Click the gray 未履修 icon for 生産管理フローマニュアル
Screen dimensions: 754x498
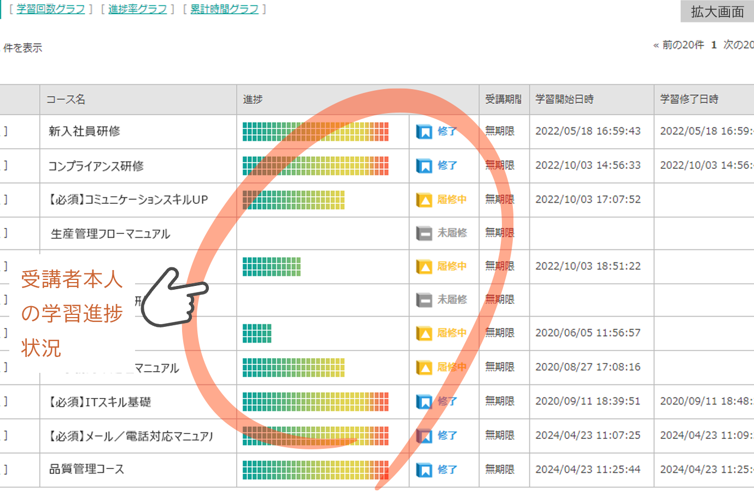pyautogui.click(x=424, y=233)
